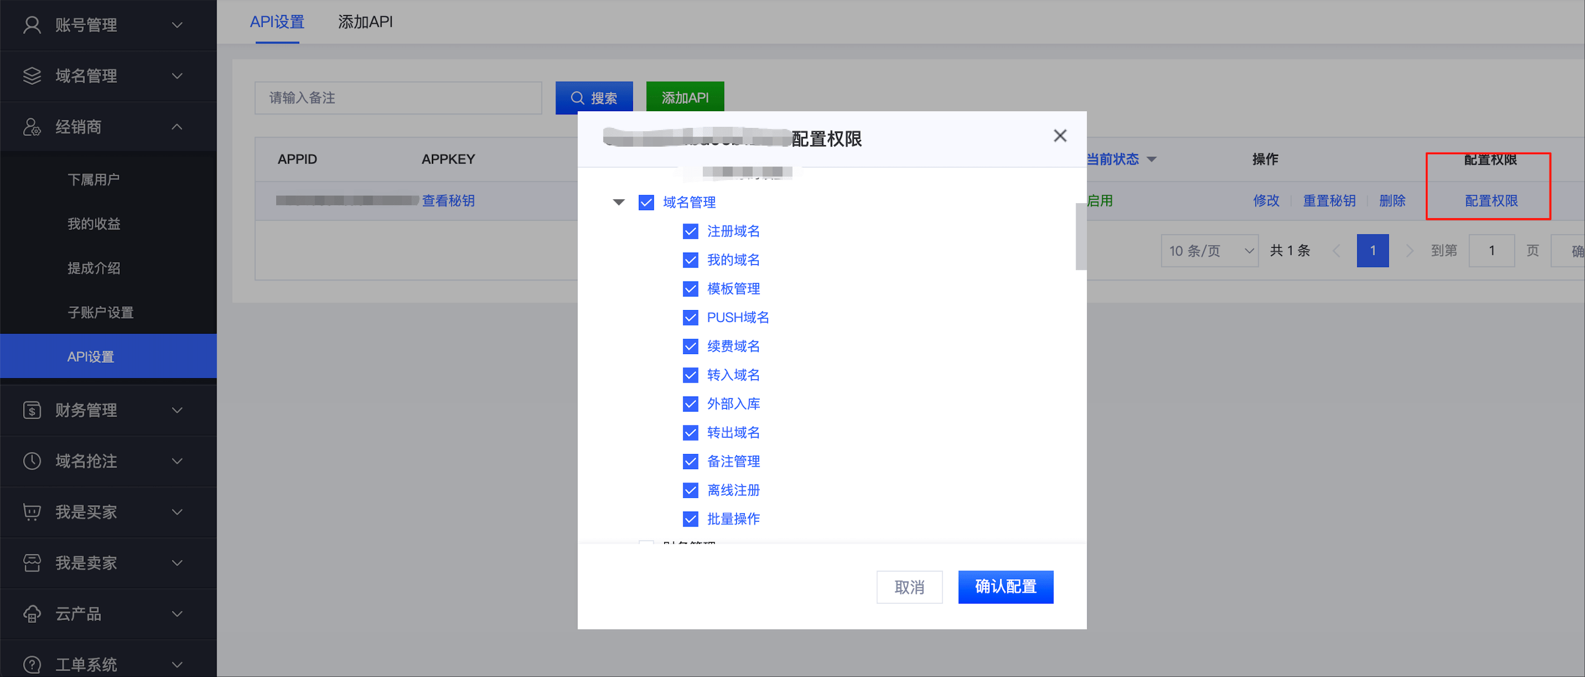Screen dimensions: 1585x677
Task: Collapse the 域名管理 tree node triangle
Action: [619, 203]
